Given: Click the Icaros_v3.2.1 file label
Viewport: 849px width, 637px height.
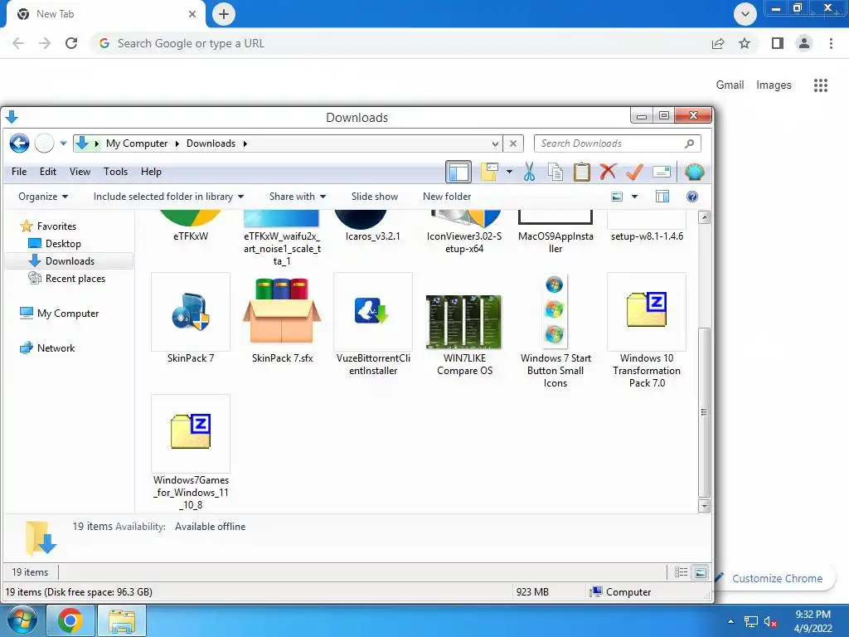Looking at the screenshot, I should point(373,236).
